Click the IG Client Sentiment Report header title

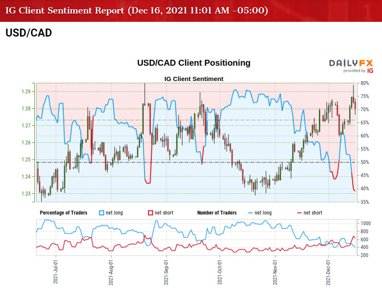pos(137,11)
